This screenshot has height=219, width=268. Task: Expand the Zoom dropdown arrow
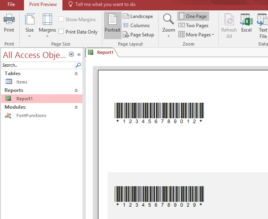168,36
